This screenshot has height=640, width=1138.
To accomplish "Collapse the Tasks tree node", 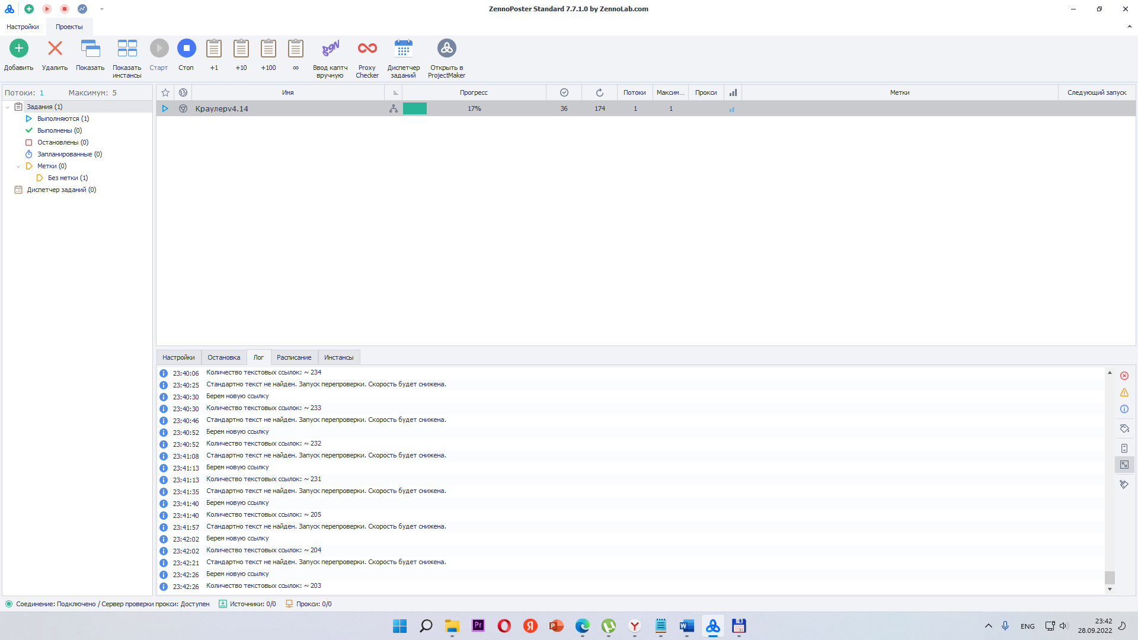I will [x=8, y=107].
